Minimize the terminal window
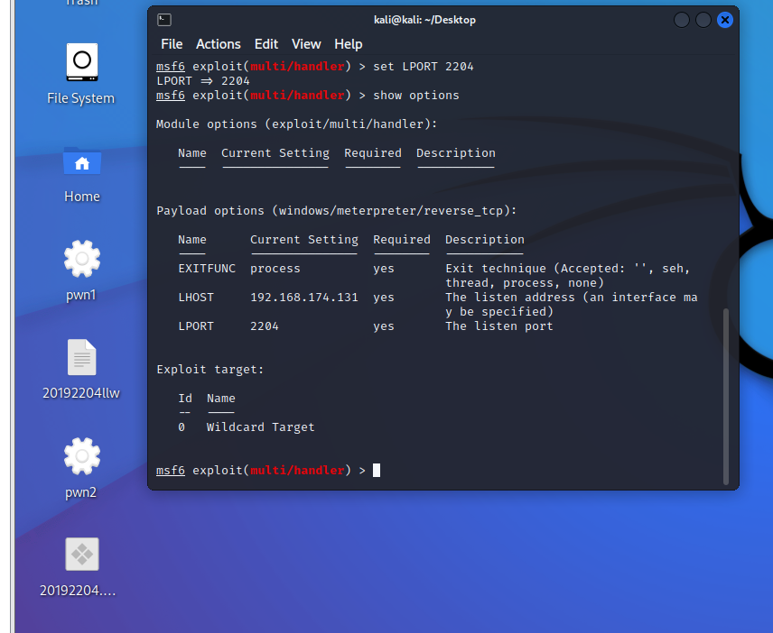 click(681, 20)
